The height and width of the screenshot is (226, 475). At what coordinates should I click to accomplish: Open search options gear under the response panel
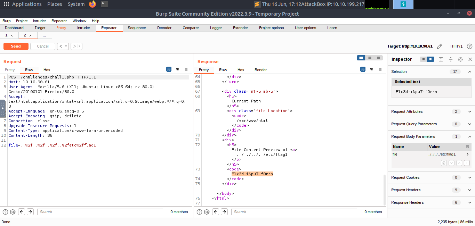coord(207,212)
